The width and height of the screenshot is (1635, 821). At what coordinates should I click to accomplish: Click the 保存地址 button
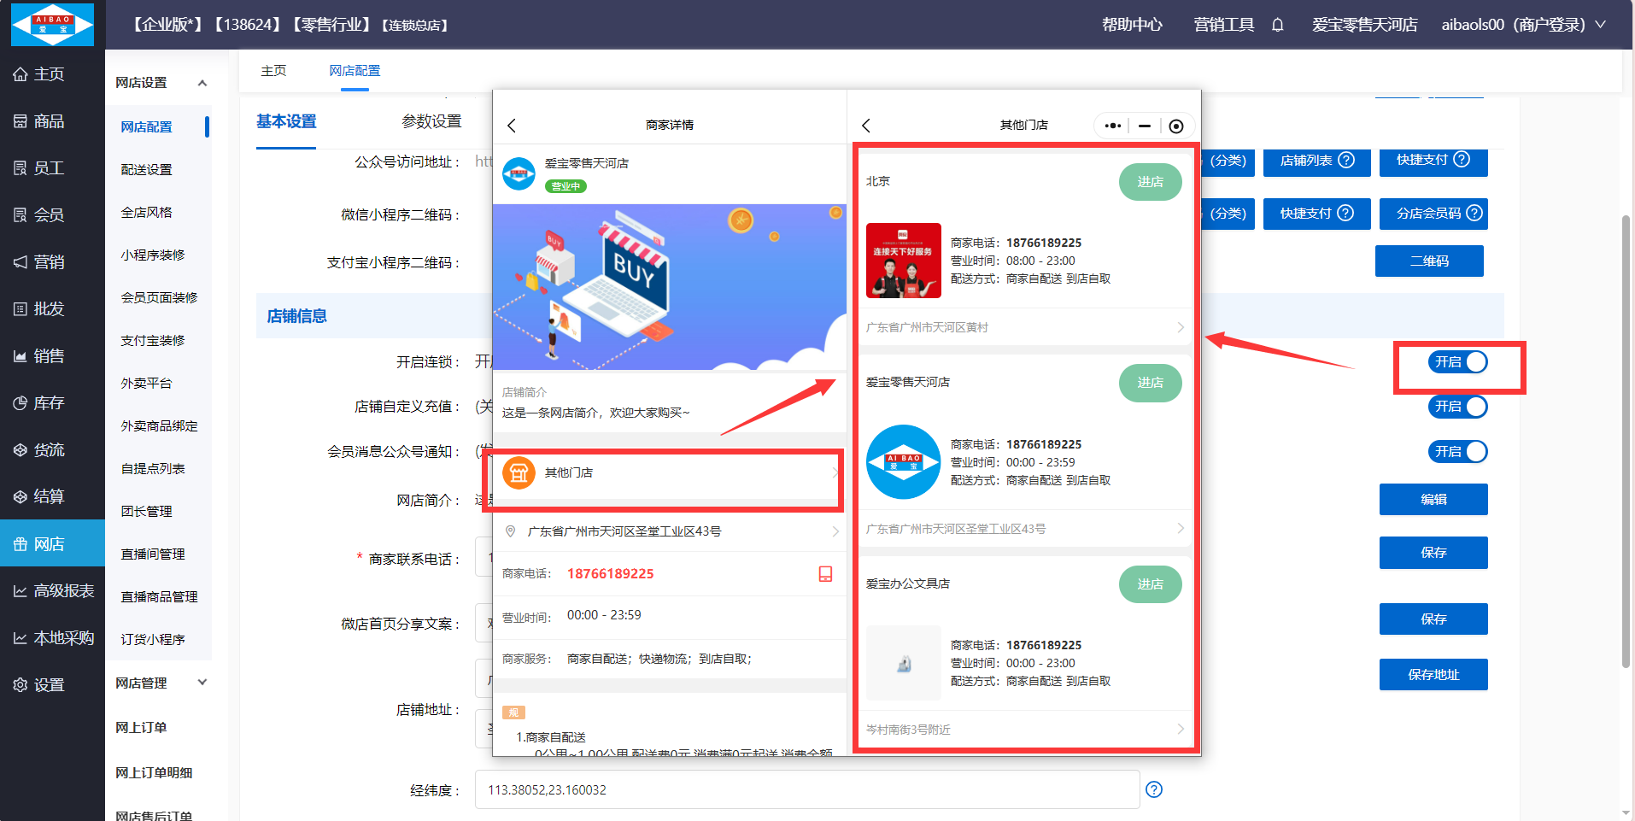1433,674
